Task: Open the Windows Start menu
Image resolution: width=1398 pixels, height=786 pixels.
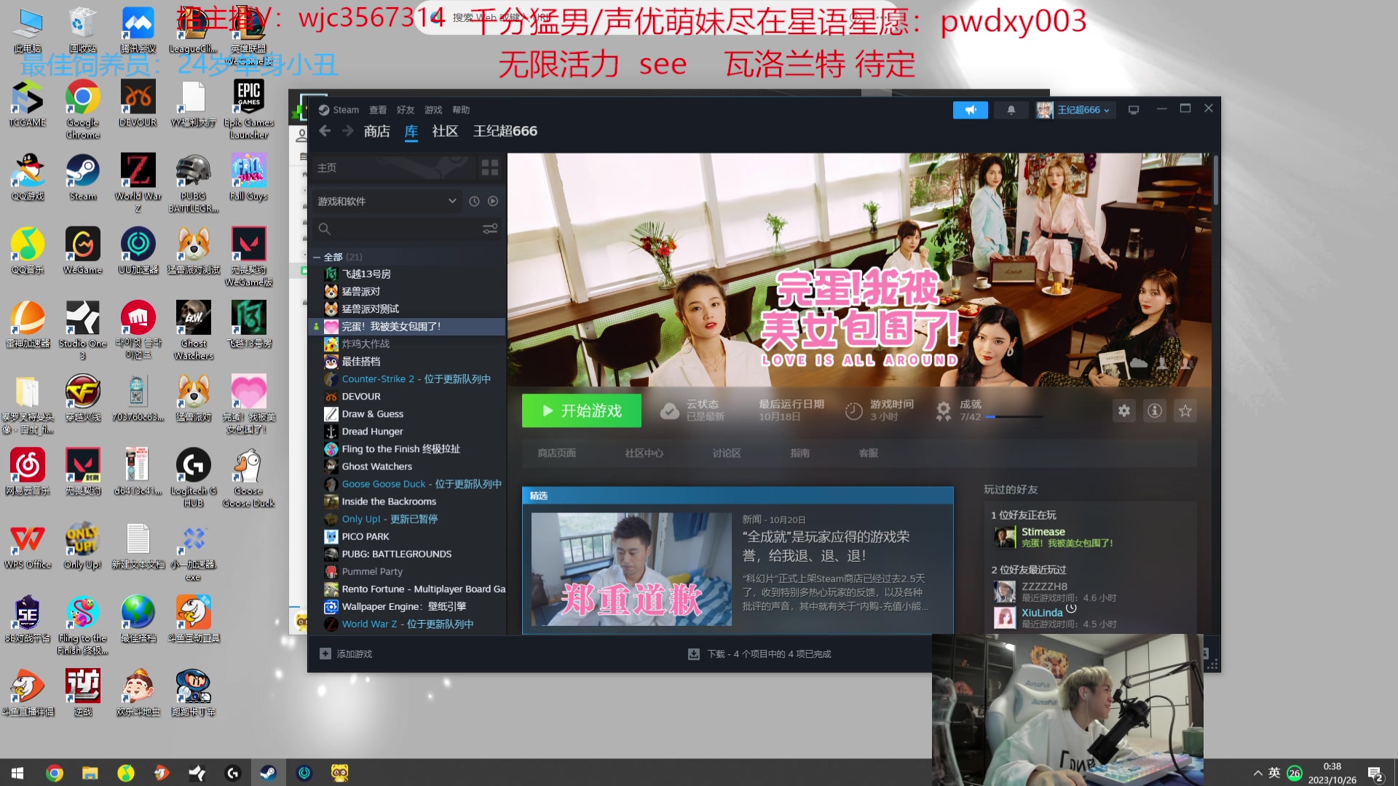Action: coord(17,773)
